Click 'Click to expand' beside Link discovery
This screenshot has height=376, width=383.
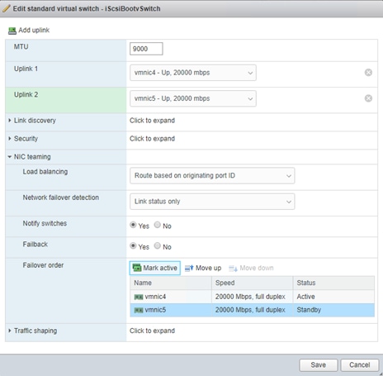tap(152, 121)
